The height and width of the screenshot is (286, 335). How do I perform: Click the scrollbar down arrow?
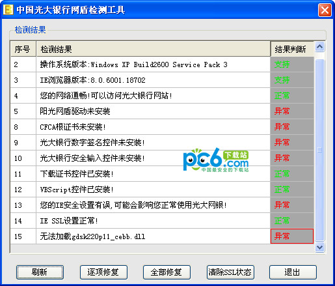(320, 248)
